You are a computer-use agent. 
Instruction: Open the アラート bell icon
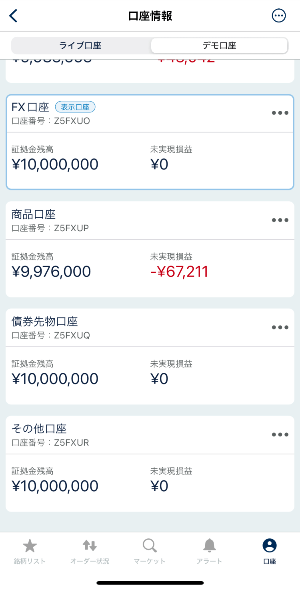point(209,546)
